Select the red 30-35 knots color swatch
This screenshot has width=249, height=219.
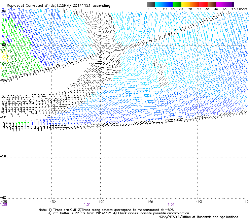click(x=203, y=4)
